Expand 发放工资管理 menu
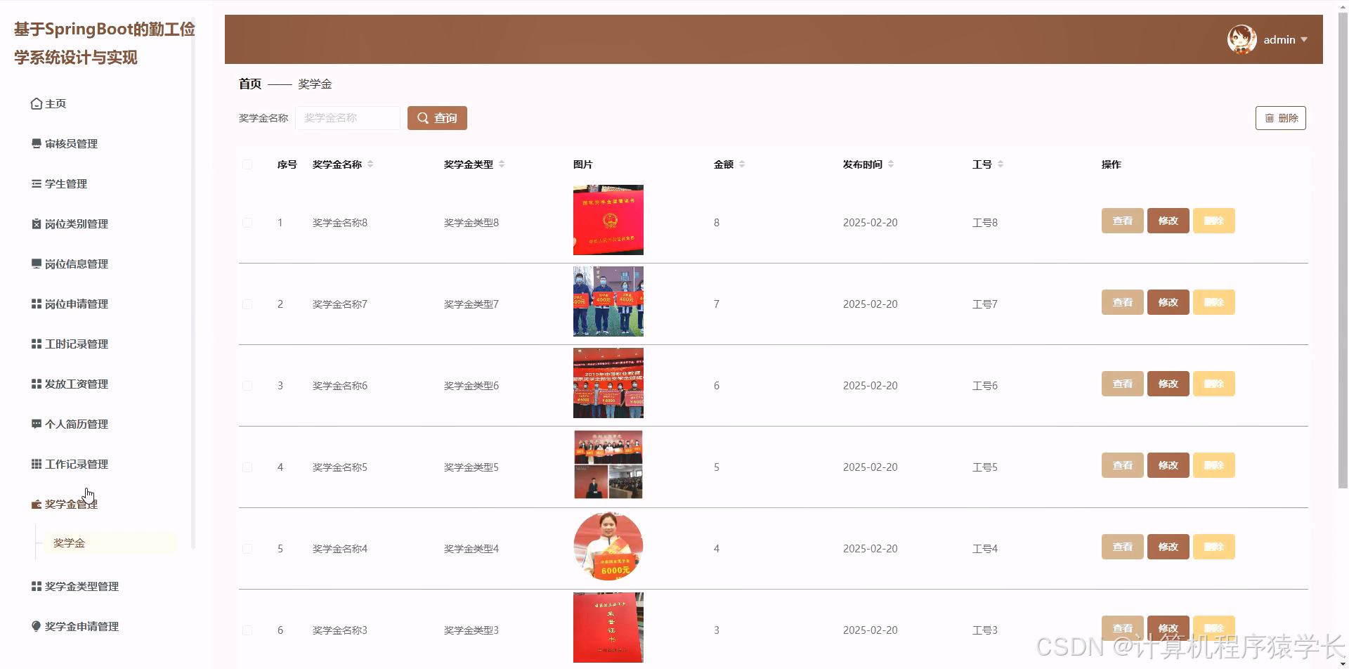 click(x=77, y=384)
